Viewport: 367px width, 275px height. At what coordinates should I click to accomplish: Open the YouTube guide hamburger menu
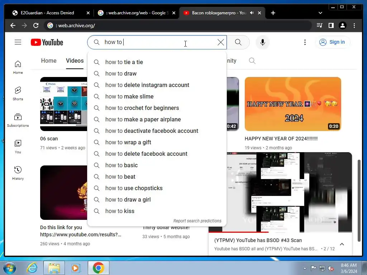pos(18,42)
